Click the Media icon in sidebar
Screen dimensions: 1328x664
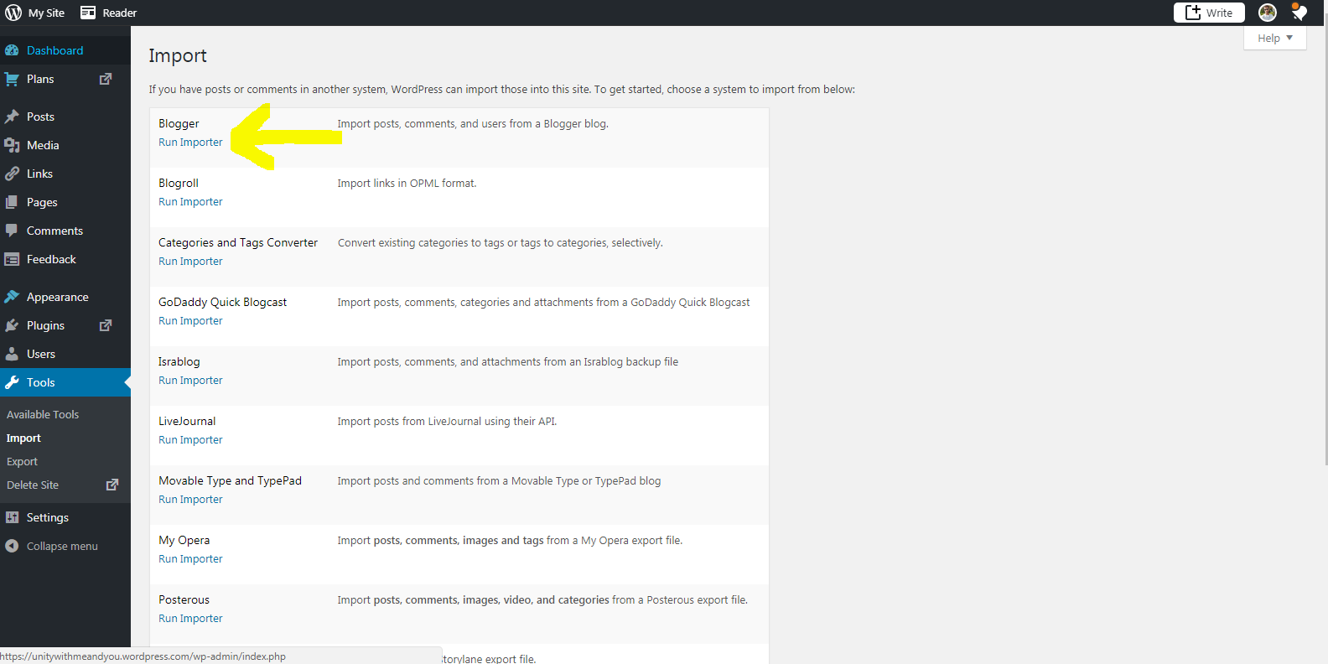click(12, 145)
